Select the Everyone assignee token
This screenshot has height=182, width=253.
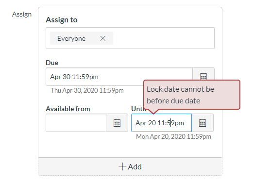(x=71, y=38)
